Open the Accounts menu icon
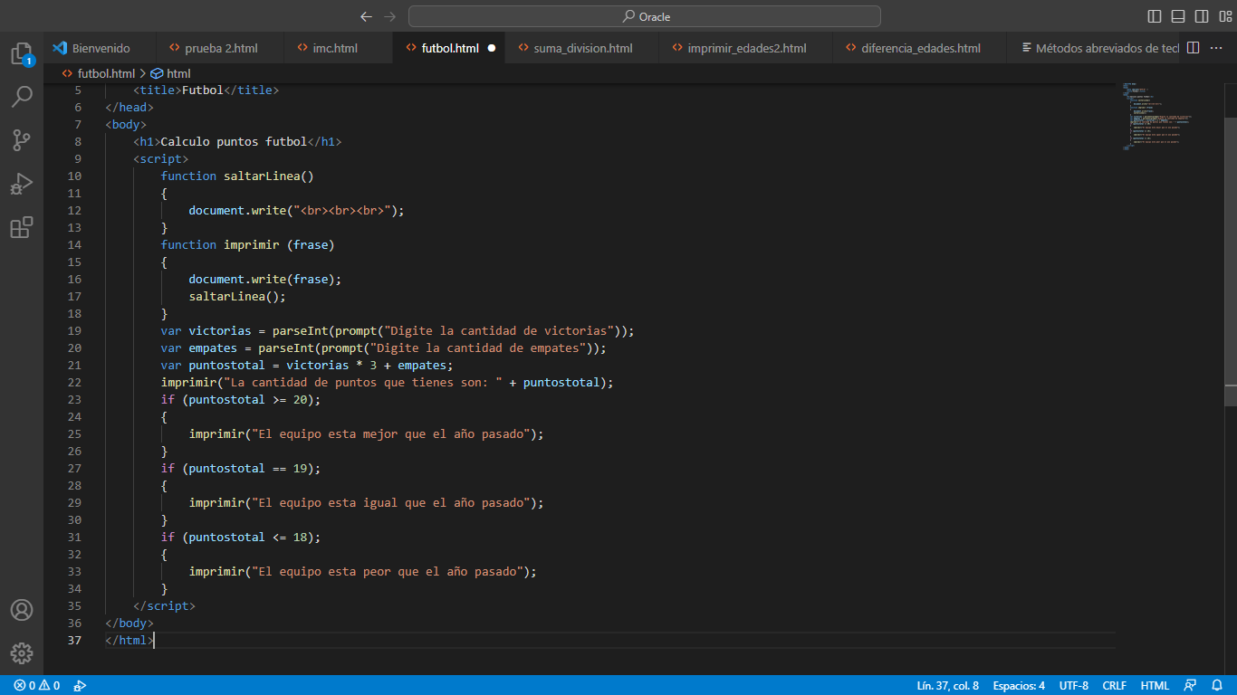 22,610
